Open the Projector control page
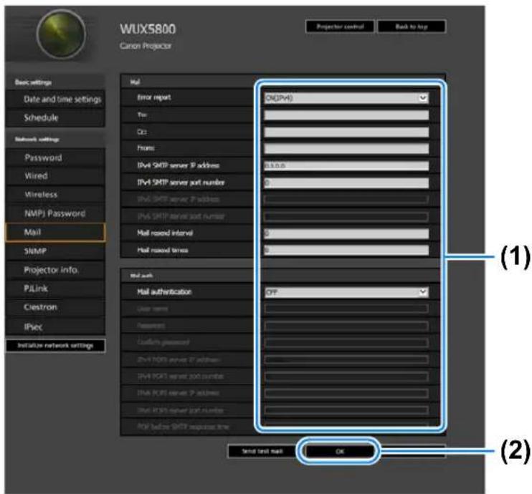The height and width of the screenshot is (494, 532). (x=340, y=26)
